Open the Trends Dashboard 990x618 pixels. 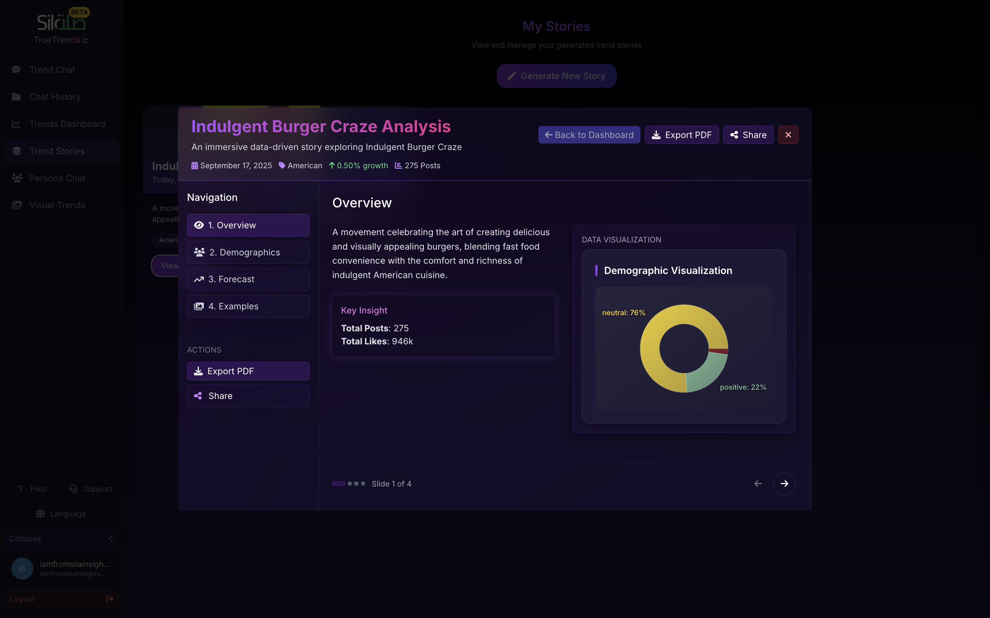[x=67, y=124]
